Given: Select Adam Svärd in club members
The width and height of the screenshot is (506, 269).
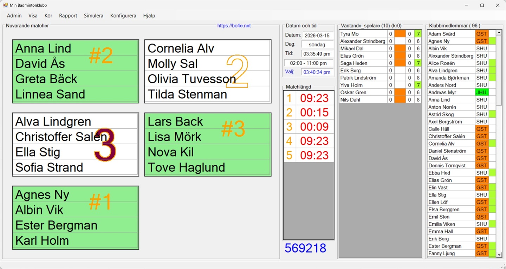Looking at the screenshot, I should (x=451, y=34).
